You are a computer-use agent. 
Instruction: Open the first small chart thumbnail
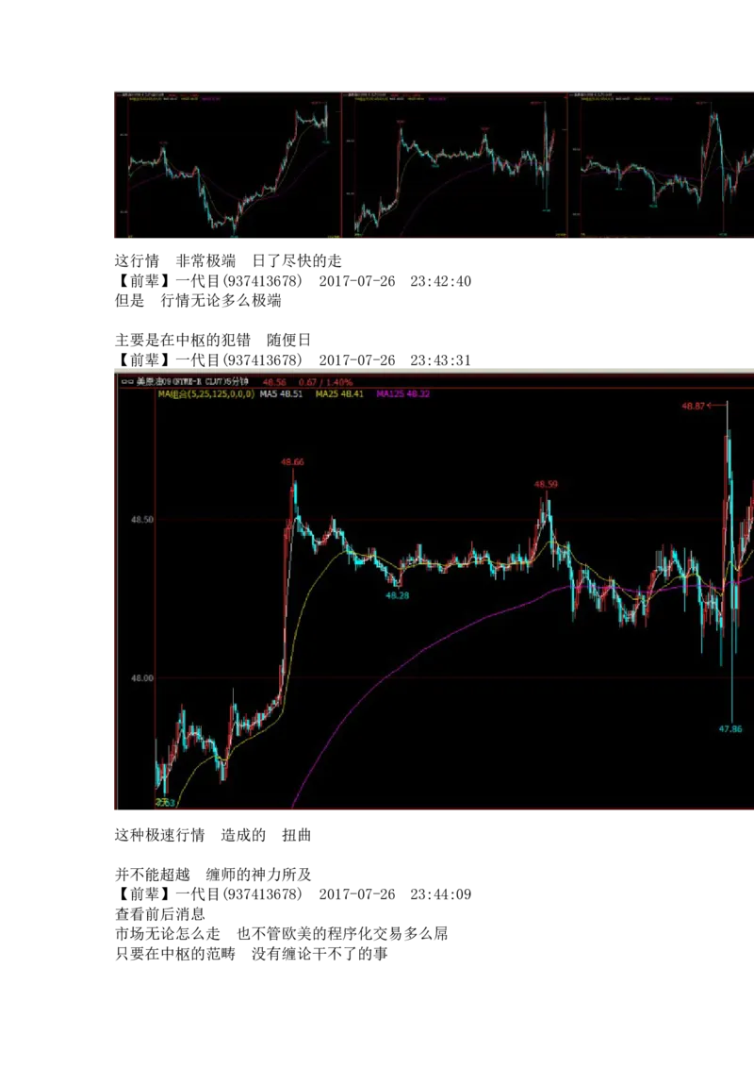tap(226, 166)
